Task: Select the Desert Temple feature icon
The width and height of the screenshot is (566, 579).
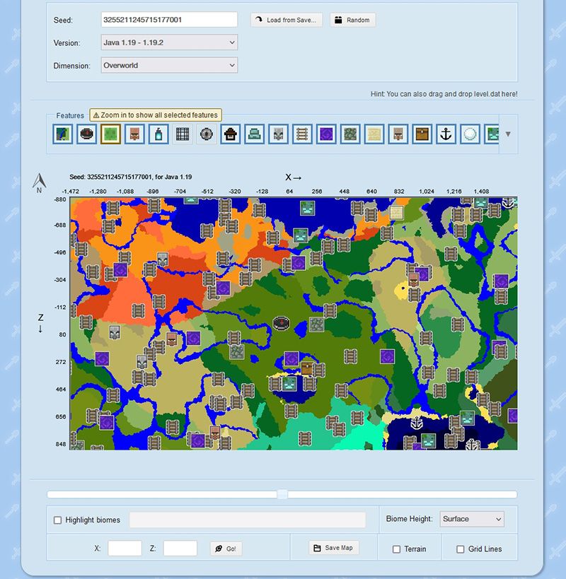Action: tap(375, 134)
